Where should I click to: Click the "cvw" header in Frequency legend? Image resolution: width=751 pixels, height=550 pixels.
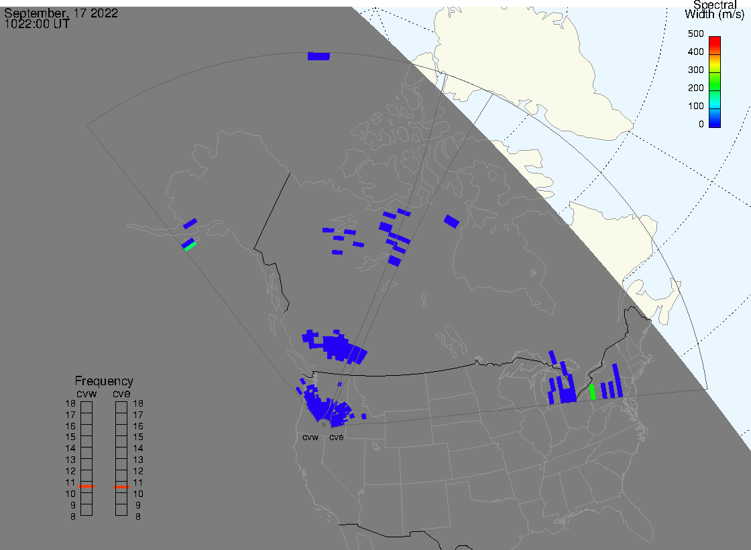point(86,393)
